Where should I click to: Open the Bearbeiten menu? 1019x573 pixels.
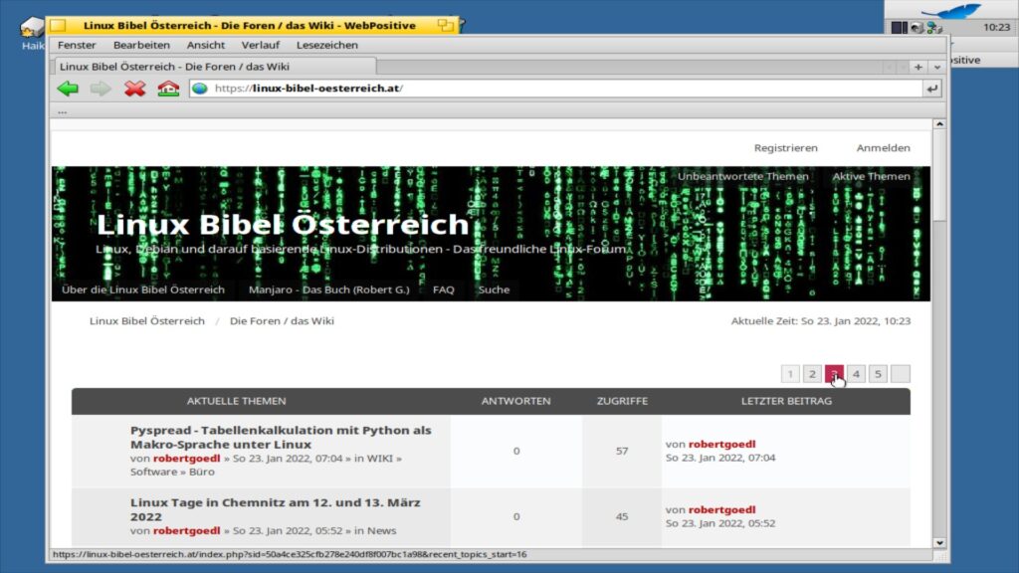click(x=141, y=45)
